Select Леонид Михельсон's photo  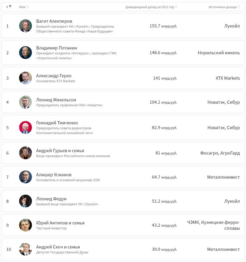26,102
